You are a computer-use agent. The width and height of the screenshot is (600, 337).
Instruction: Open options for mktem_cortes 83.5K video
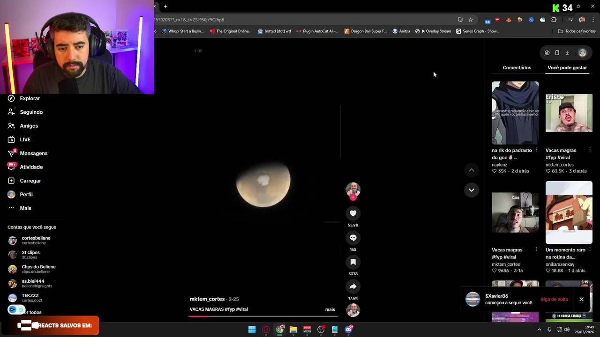pos(590,150)
